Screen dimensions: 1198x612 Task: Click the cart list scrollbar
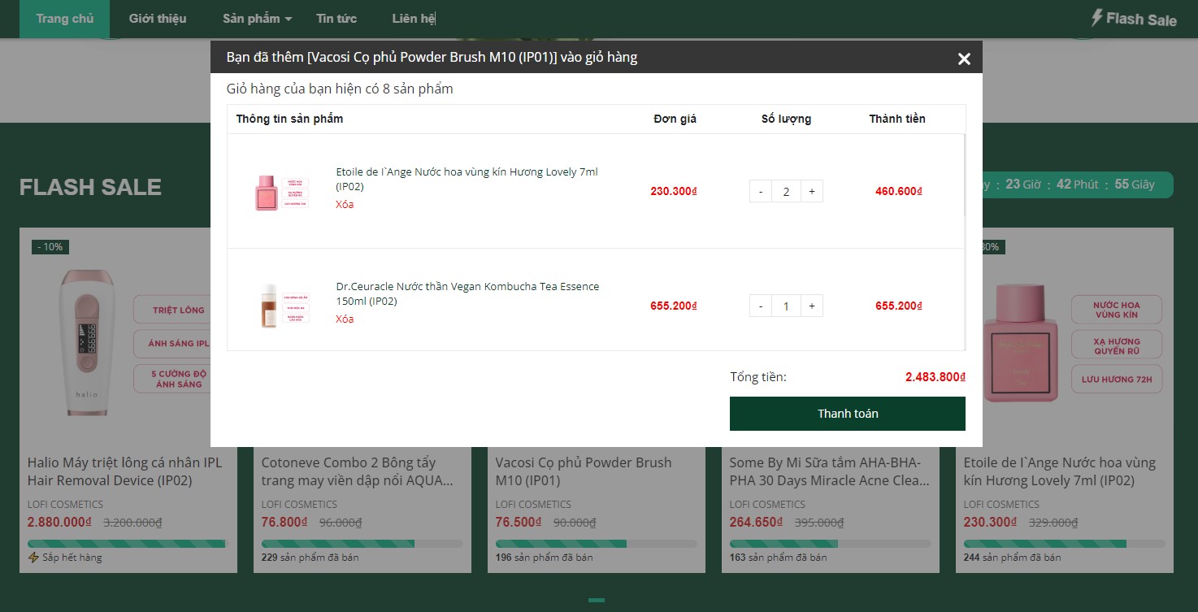(x=965, y=175)
